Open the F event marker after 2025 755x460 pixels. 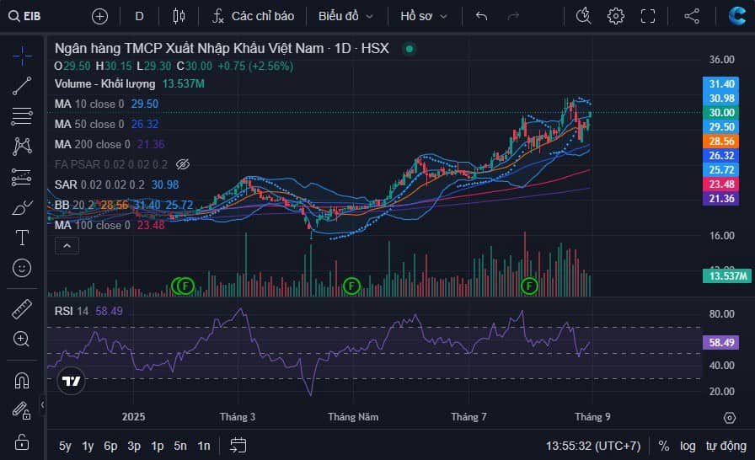point(185,286)
